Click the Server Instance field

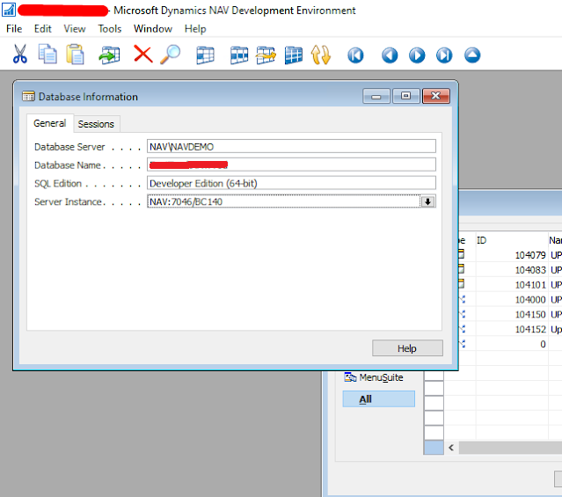tap(283, 201)
